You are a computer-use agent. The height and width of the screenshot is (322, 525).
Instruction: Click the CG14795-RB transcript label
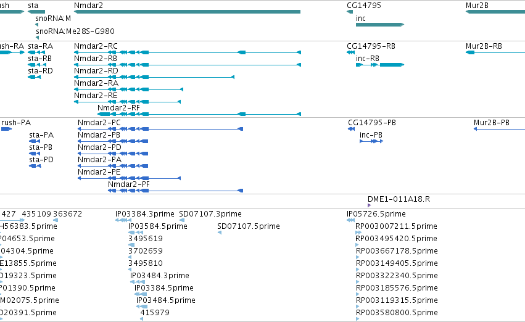[x=371, y=46]
